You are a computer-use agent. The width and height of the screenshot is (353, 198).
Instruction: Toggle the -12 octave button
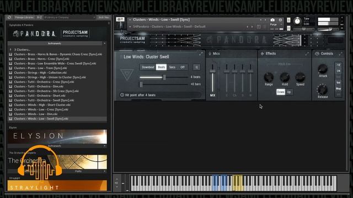(338, 65)
